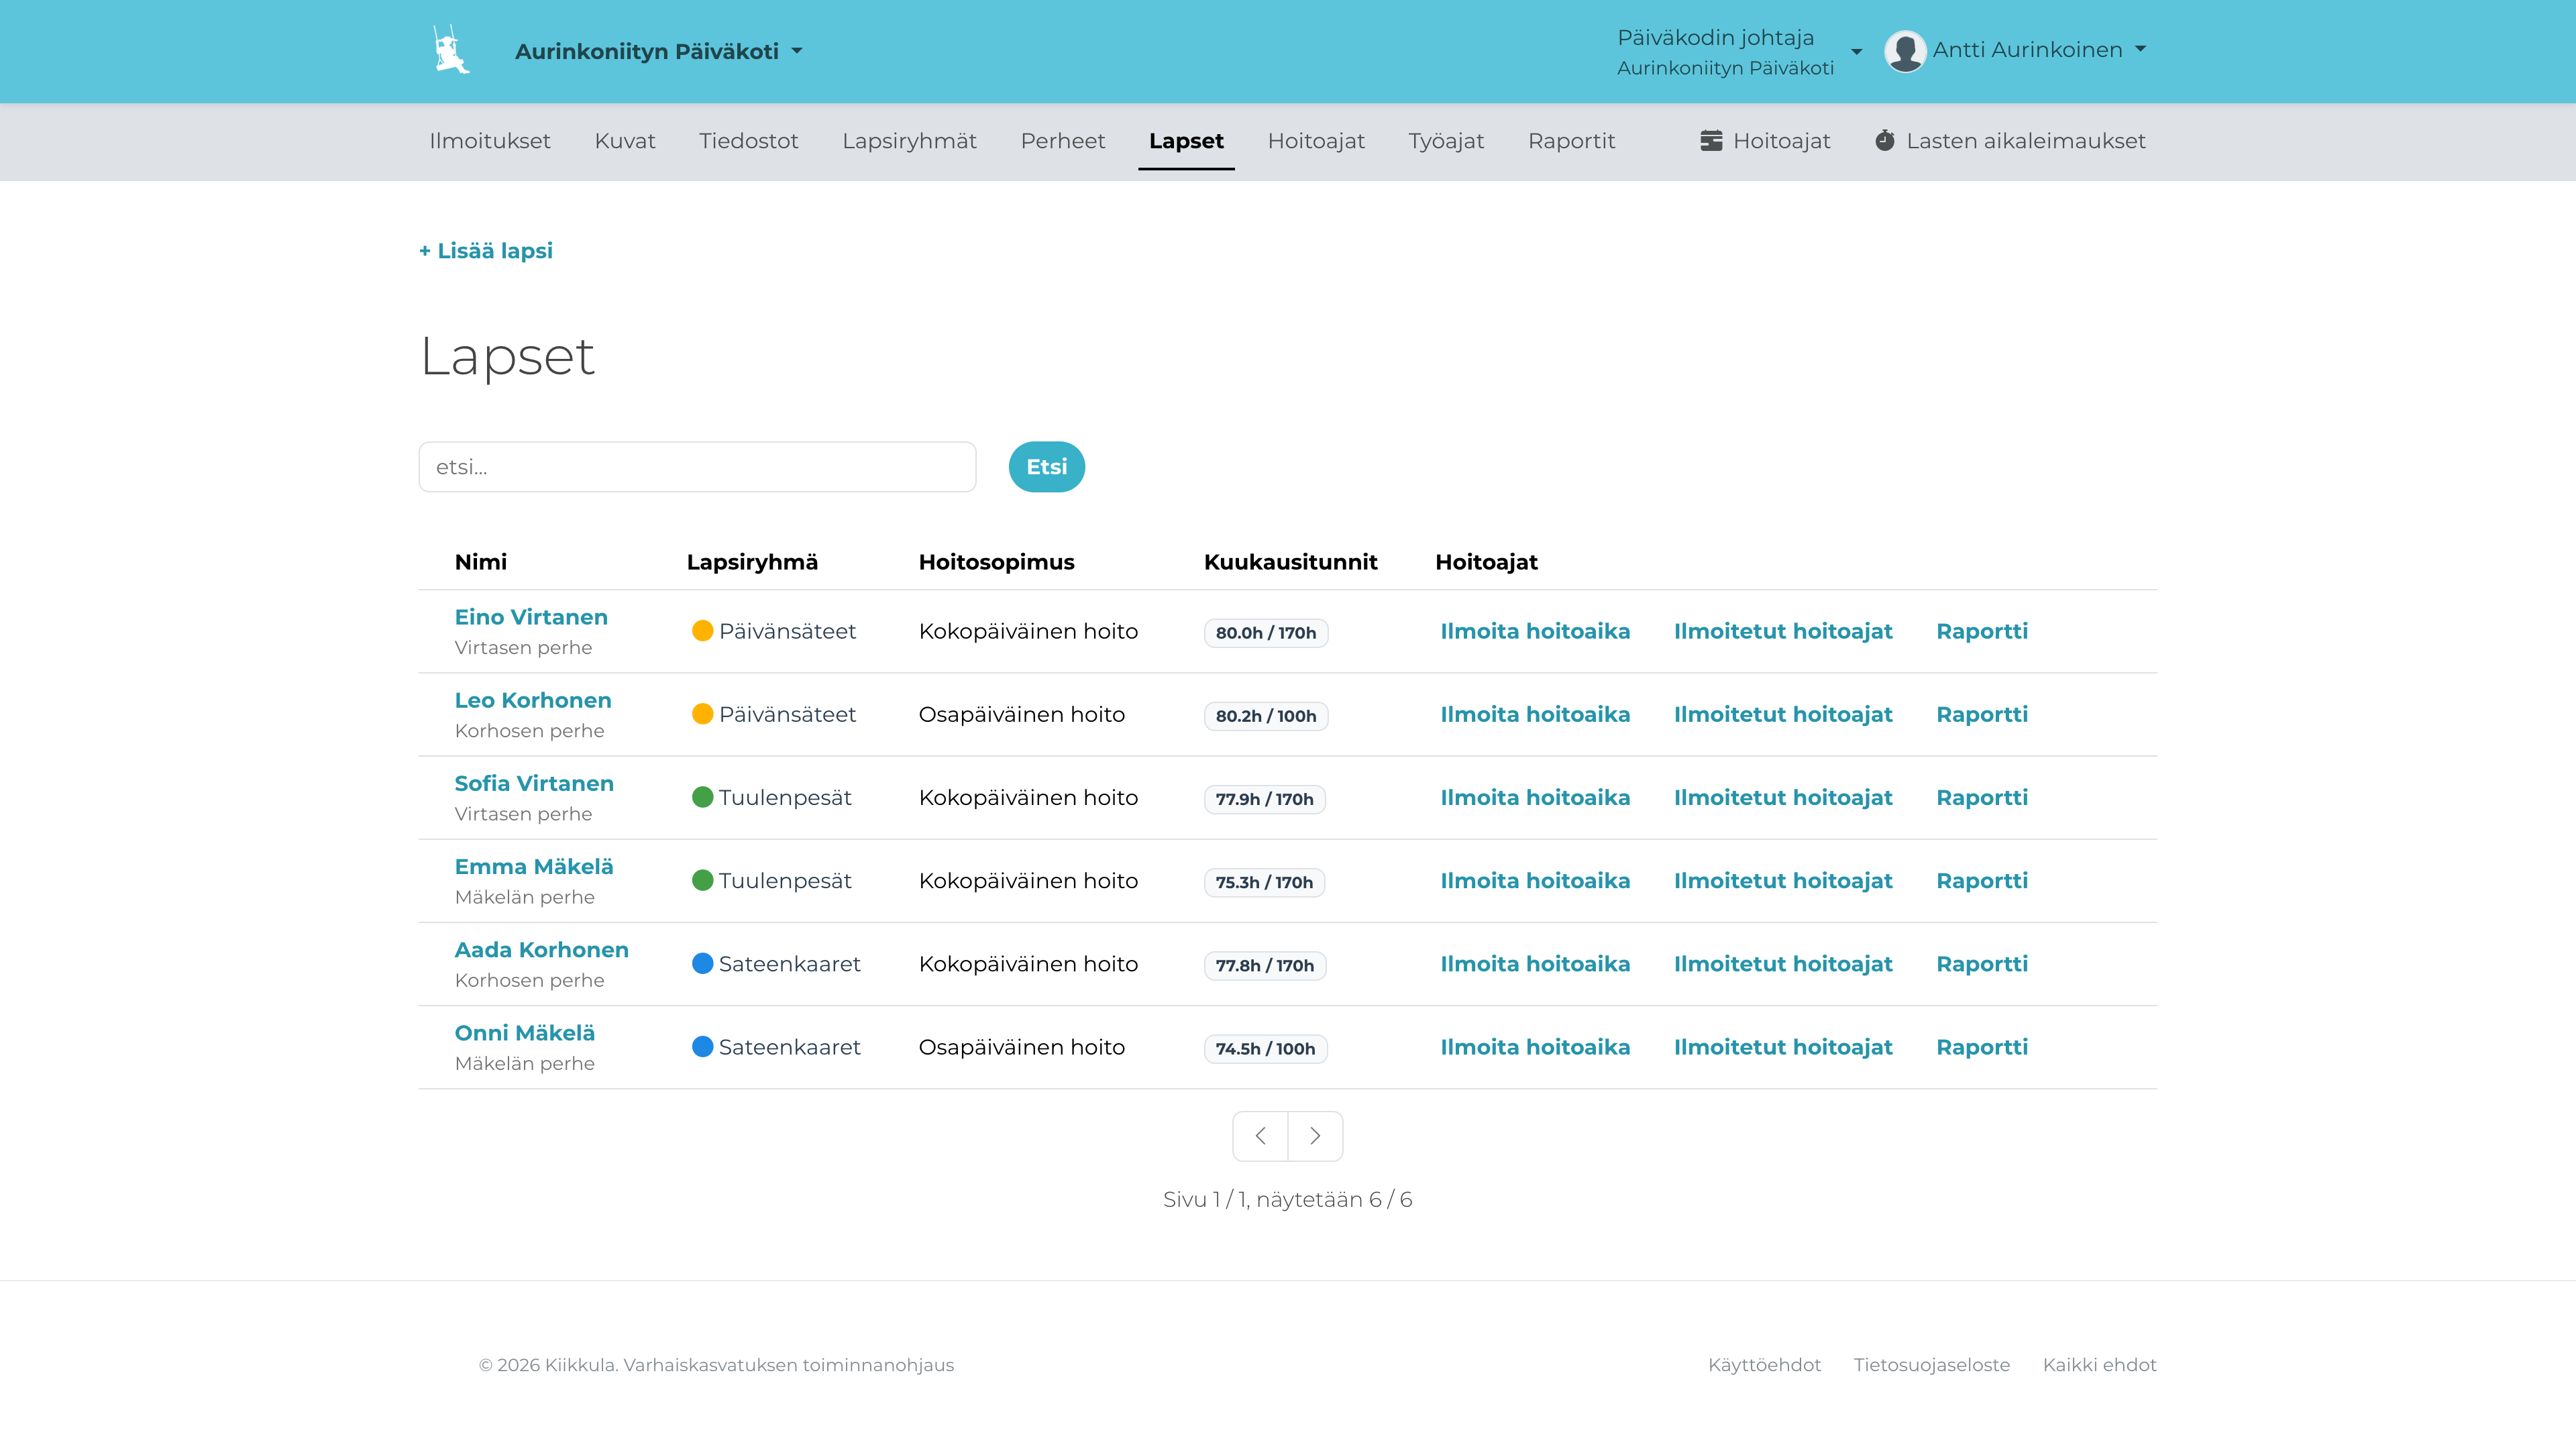The height and width of the screenshot is (1449, 2576).
Task: Click blue group dot in Onni Mäkelä row
Action: point(703,1046)
